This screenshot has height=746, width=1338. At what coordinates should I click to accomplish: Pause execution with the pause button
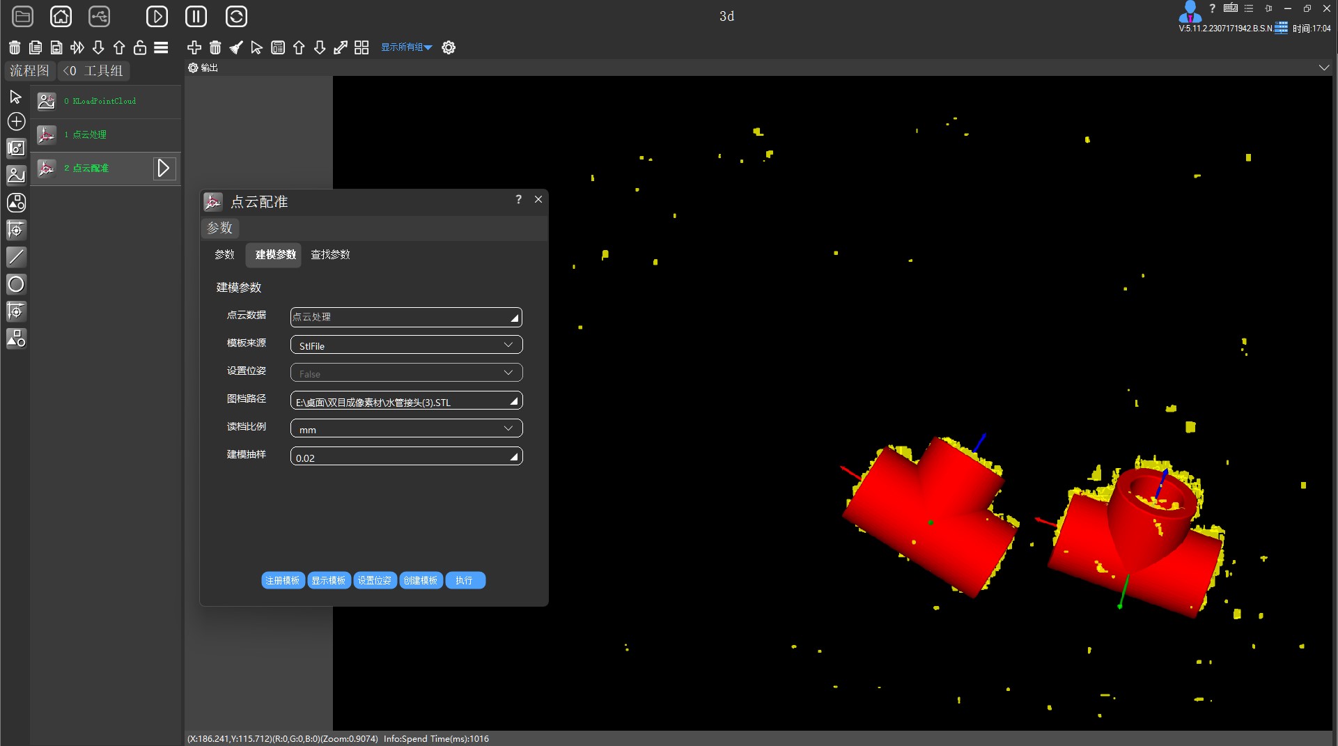click(196, 16)
